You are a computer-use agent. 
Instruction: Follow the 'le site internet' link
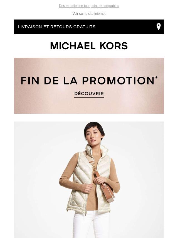coord(95,14)
